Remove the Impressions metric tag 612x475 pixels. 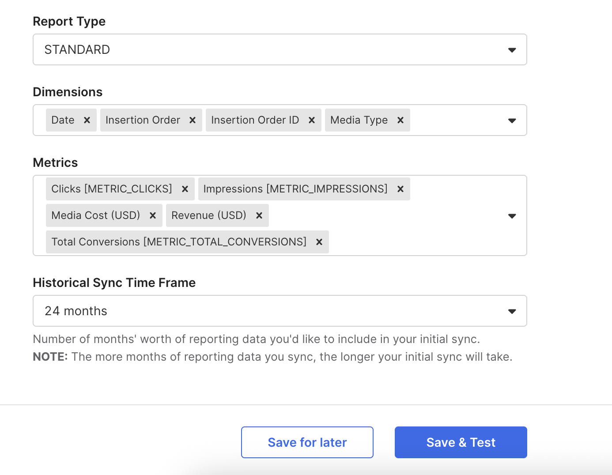pyautogui.click(x=400, y=189)
